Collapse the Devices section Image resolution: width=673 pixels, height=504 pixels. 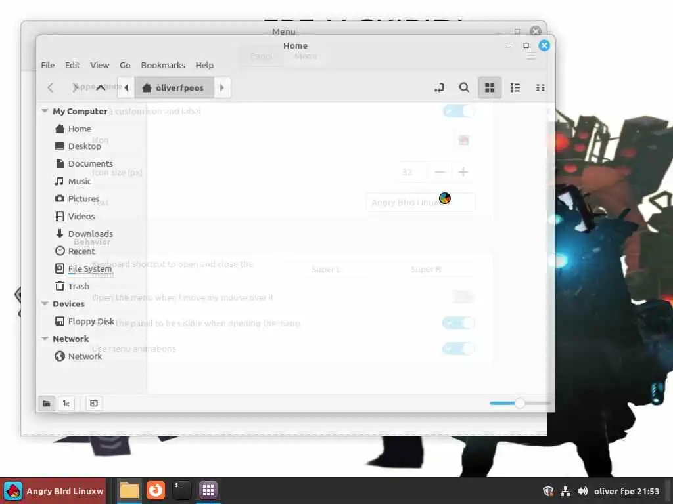[45, 303]
